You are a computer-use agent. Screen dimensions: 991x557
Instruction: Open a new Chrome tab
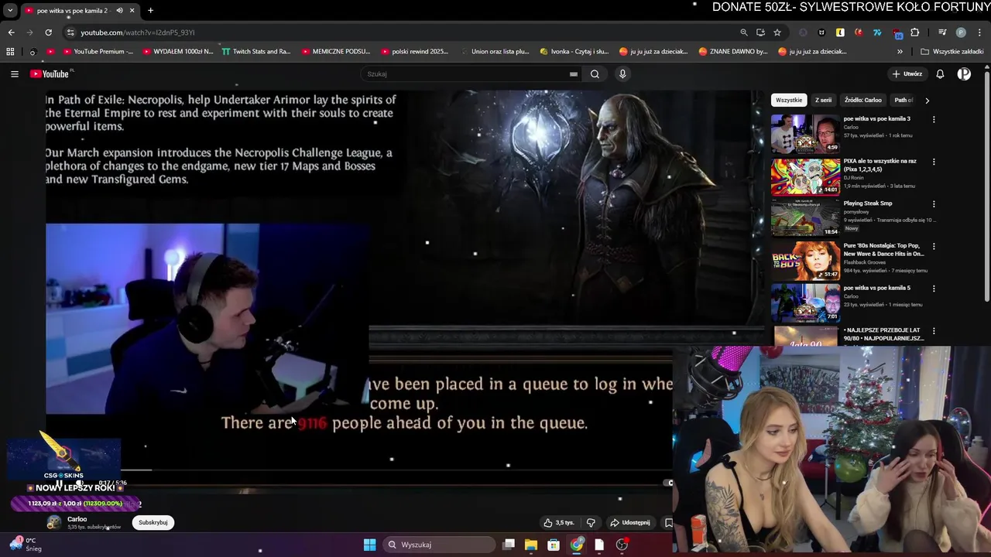pos(150,11)
